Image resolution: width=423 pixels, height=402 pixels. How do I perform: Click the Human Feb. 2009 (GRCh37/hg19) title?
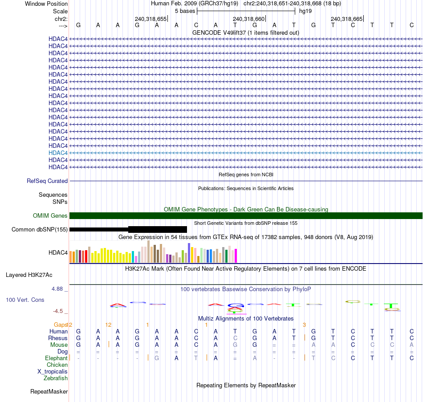[x=195, y=4]
